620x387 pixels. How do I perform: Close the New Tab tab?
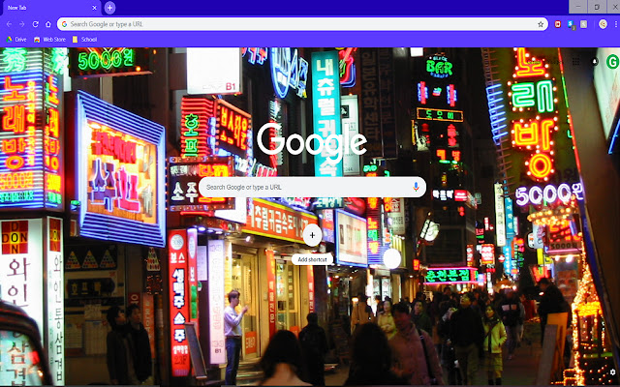[x=94, y=8]
